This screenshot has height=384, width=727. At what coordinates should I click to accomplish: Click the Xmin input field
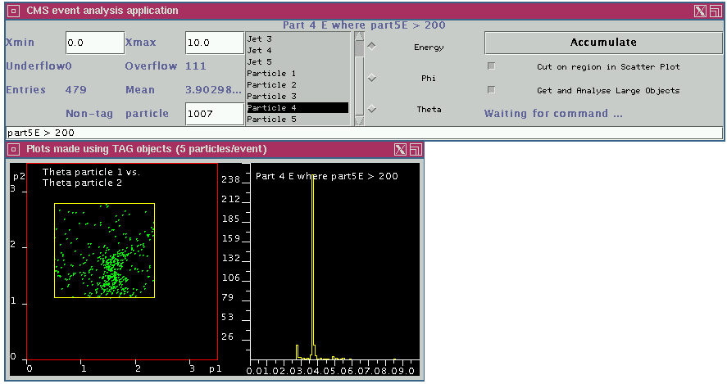click(x=94, y=43)
